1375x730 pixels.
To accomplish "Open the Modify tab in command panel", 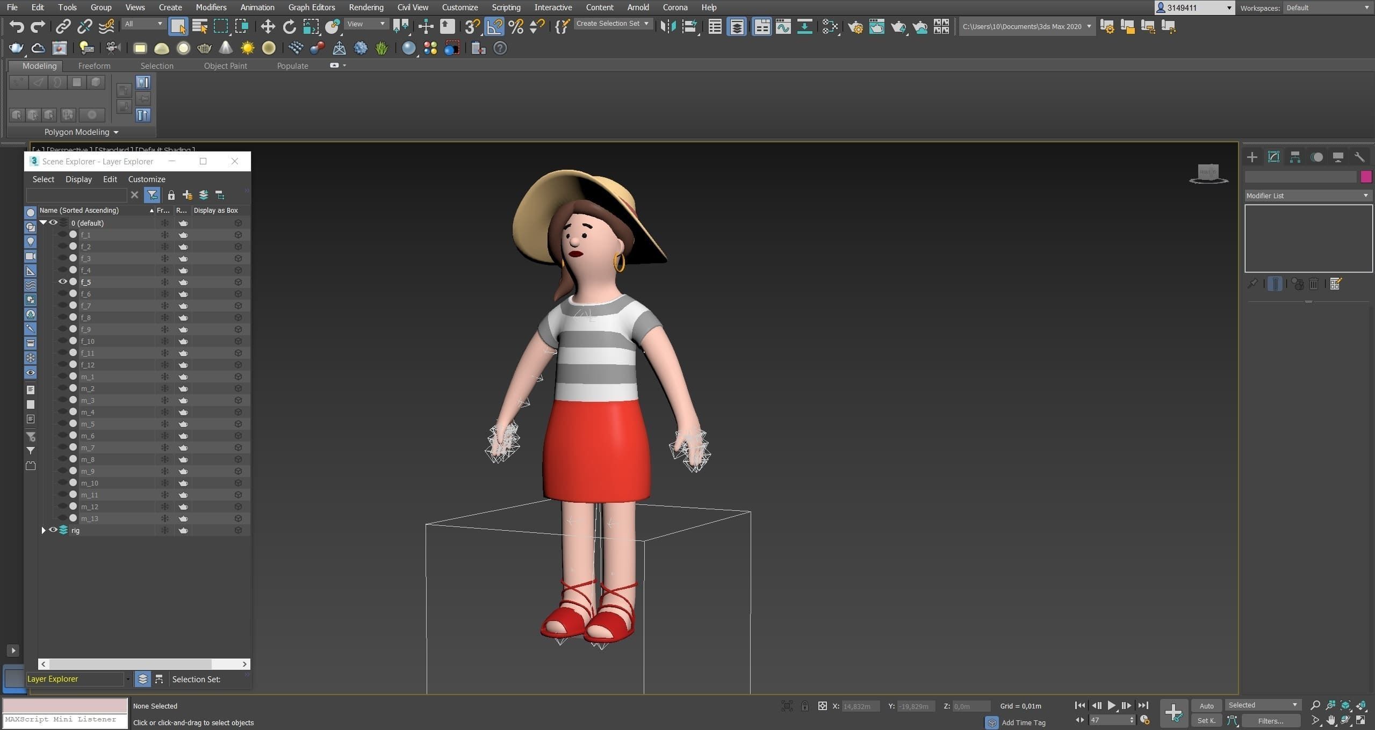I will point(1273,157).
